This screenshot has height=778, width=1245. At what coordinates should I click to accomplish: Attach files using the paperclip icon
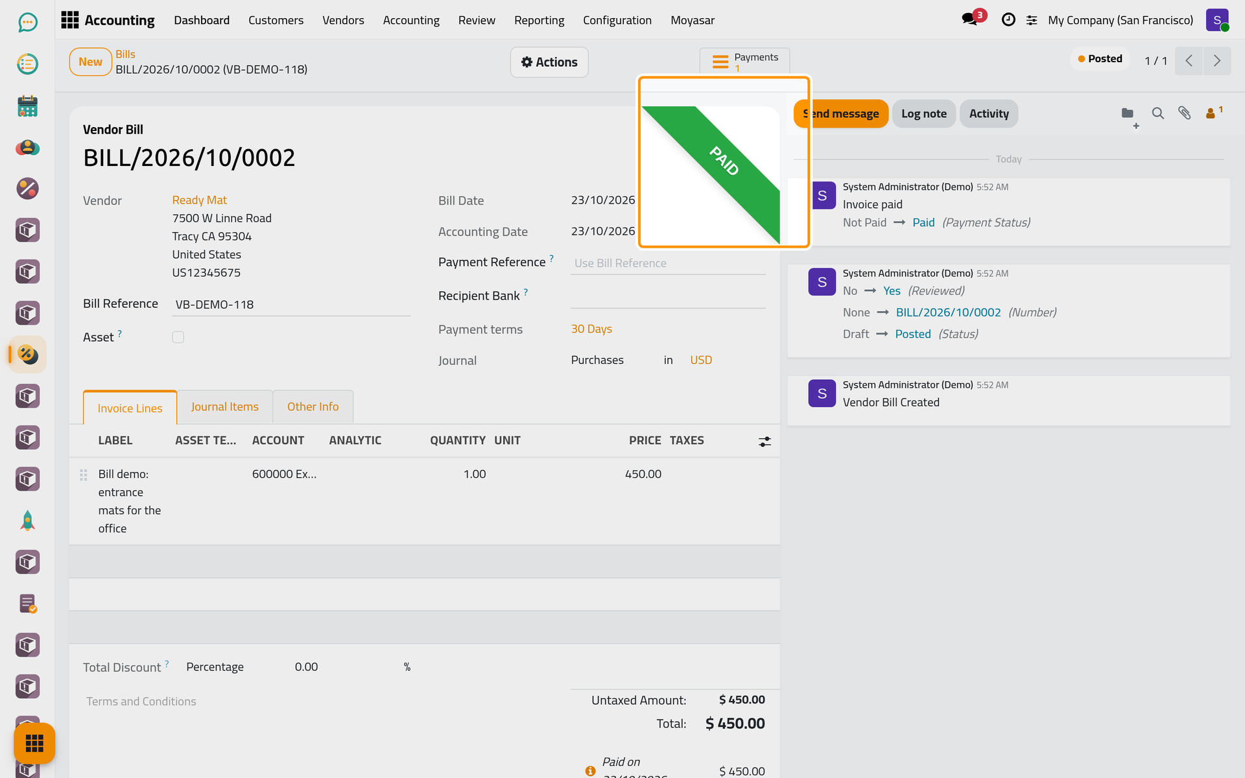[1184, 113]
